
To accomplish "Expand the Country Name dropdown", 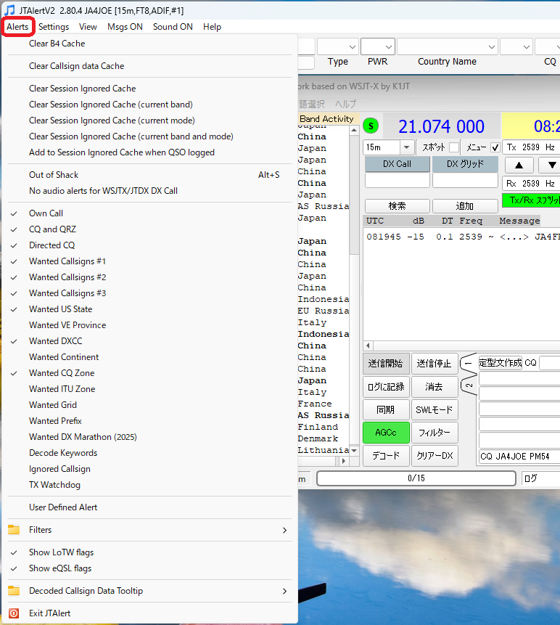I will tap(492, 47).
